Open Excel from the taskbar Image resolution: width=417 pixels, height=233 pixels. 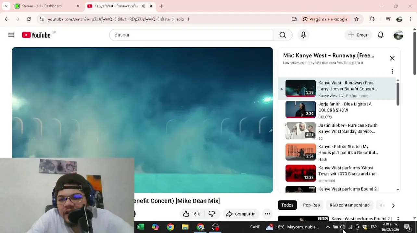[140, 227]
